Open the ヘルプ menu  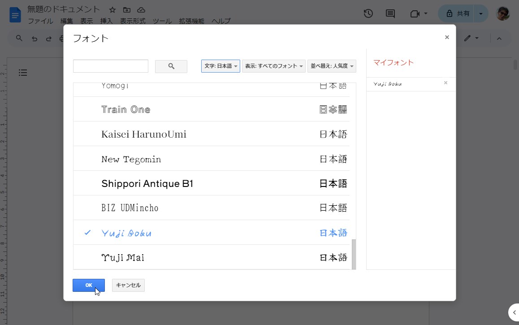221,21
